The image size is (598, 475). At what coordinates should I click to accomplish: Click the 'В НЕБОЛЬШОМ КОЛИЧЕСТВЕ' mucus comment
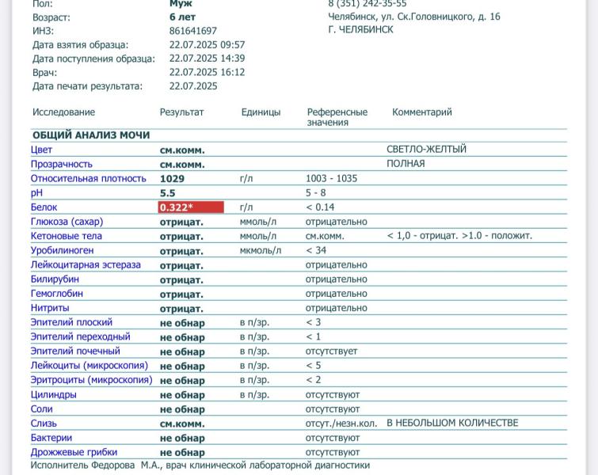tap(452, 423)
